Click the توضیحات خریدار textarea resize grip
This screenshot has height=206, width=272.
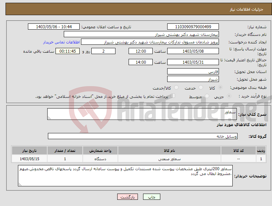[20, 184]
